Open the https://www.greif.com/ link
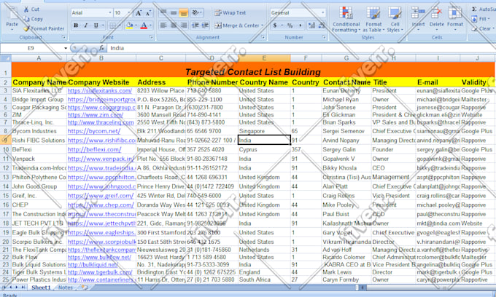 (101, 196)
